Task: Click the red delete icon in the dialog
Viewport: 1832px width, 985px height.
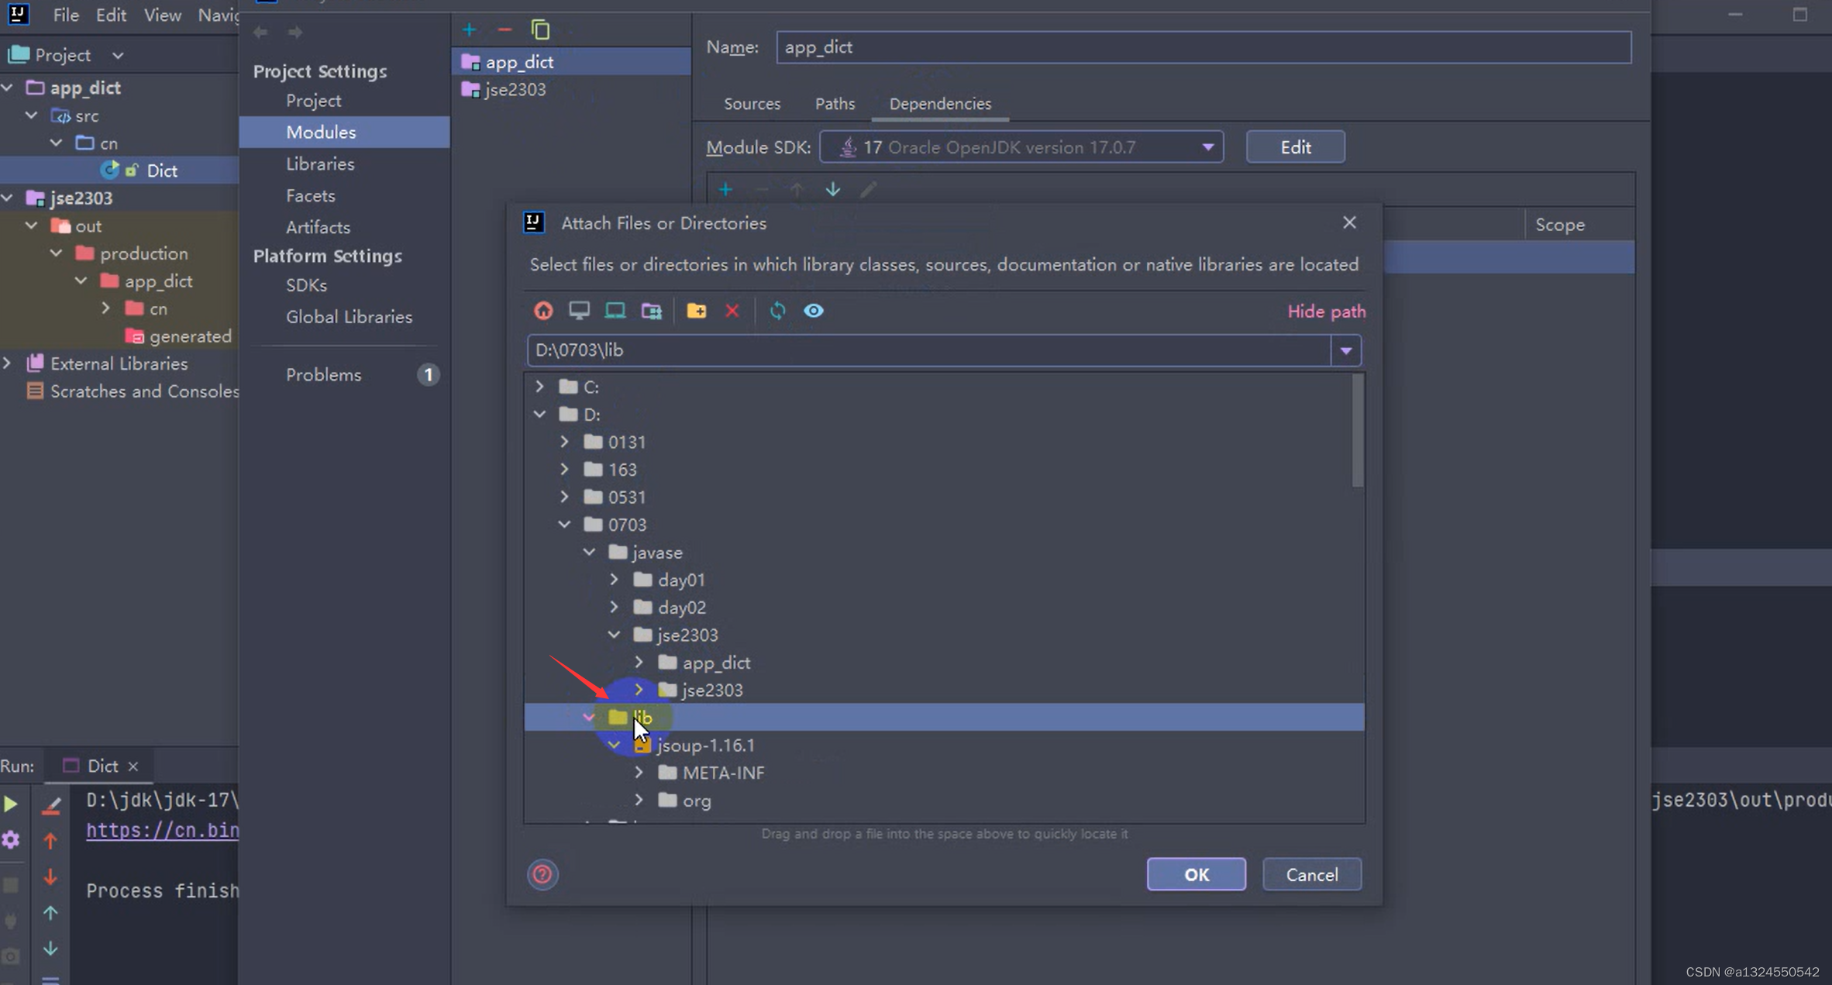Action: [732, 311]
